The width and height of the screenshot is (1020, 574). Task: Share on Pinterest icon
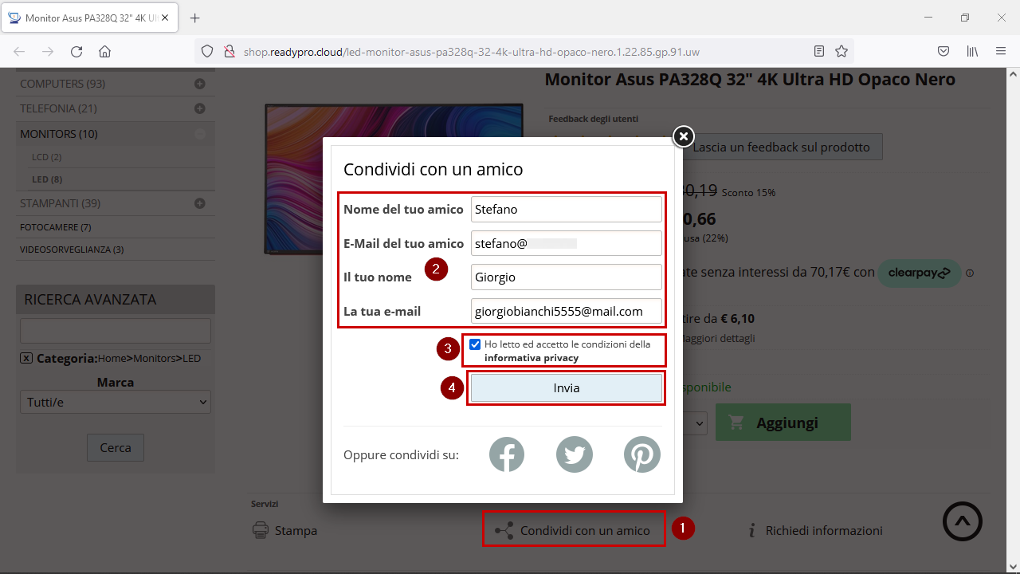pos(642,454)
